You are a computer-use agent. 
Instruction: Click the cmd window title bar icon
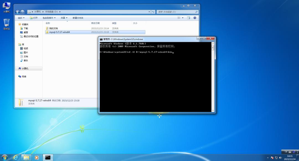101,39
